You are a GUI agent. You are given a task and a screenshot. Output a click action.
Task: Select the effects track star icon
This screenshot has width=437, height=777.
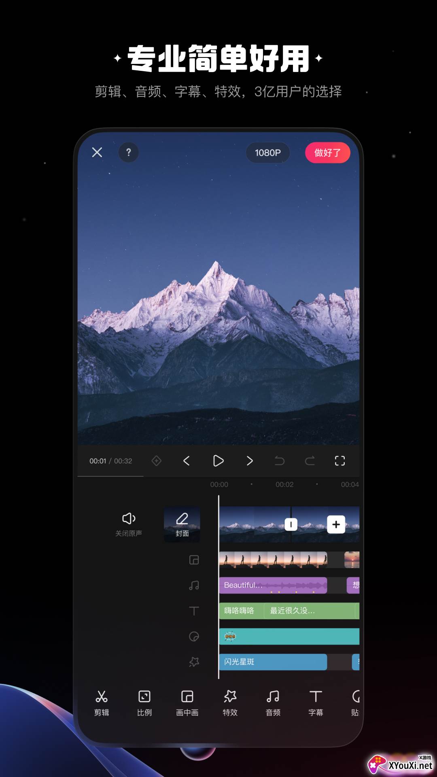(194, 662)
